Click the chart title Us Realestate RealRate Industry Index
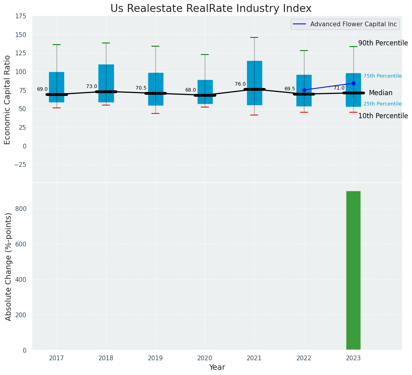This screenshot has height=375, width=412. (211, 9)
